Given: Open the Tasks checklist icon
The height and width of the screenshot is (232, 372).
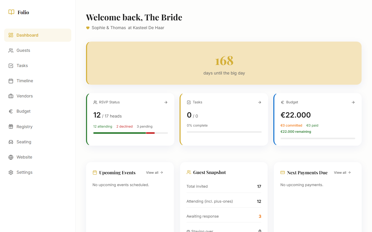Looking at the screenshot, I should click(11, 65).
